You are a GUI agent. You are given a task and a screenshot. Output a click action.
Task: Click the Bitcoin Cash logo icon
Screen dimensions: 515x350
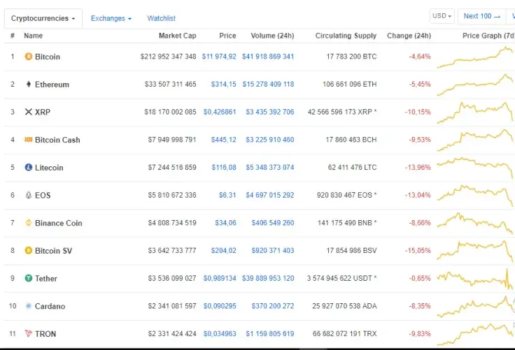(x=29, y=140)
